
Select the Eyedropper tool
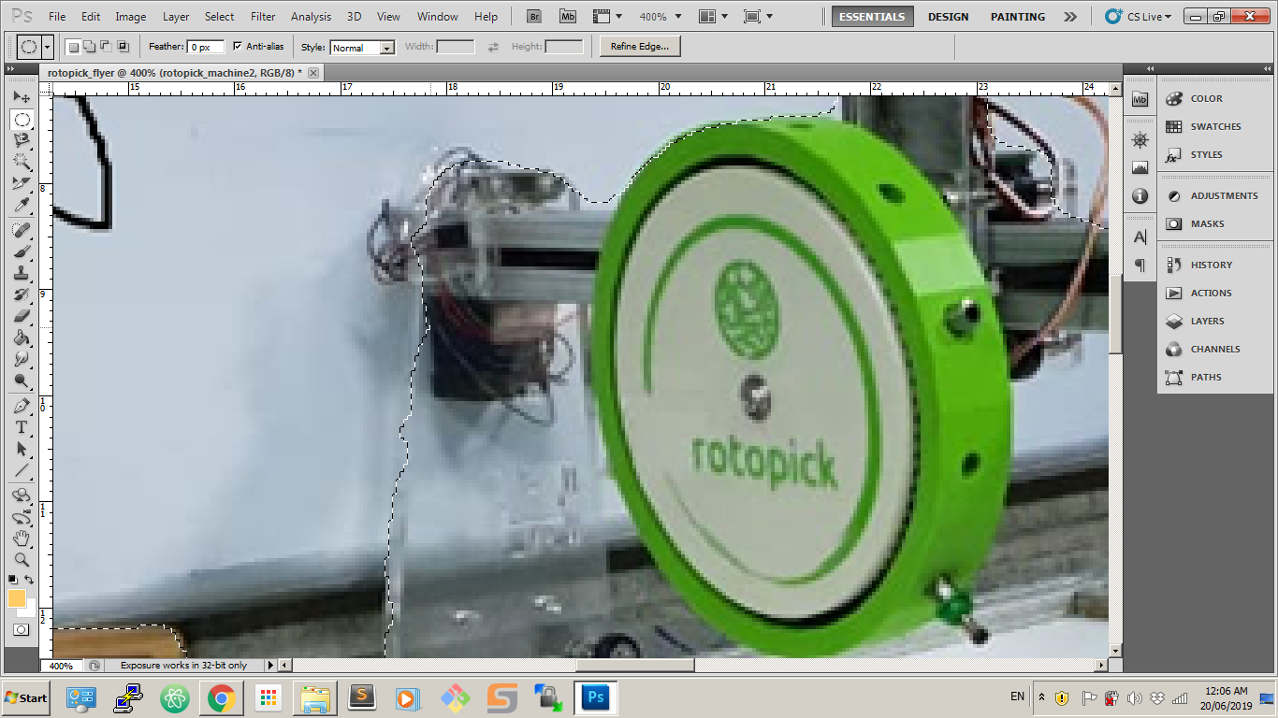point(22,205)
